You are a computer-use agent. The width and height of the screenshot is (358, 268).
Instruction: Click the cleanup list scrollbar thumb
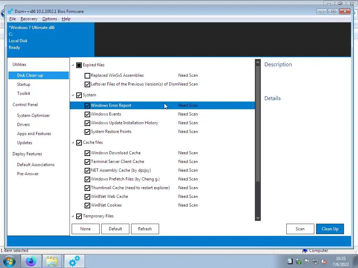coord(258,123)
